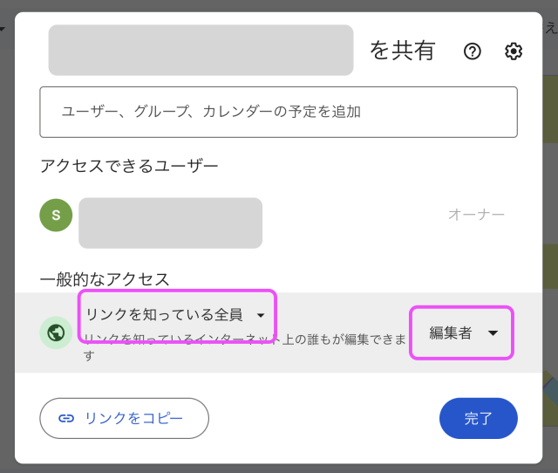
Task: Expand the 編集者 role dropdown
Action: point(461,332)
